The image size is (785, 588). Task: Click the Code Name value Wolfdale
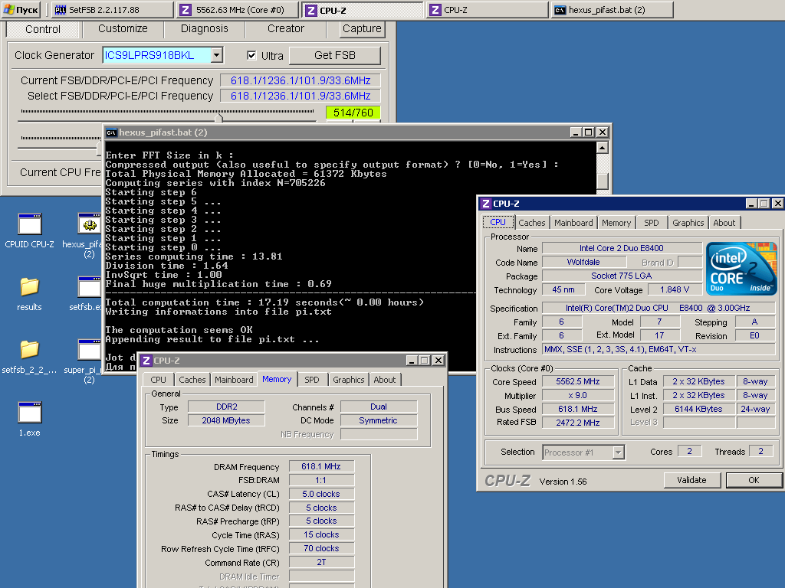[x=583, y=262]
